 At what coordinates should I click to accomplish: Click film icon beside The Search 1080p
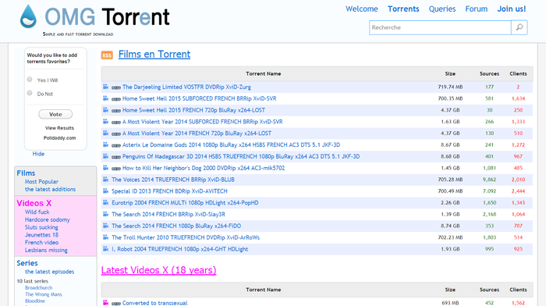(x=105, y=226)
